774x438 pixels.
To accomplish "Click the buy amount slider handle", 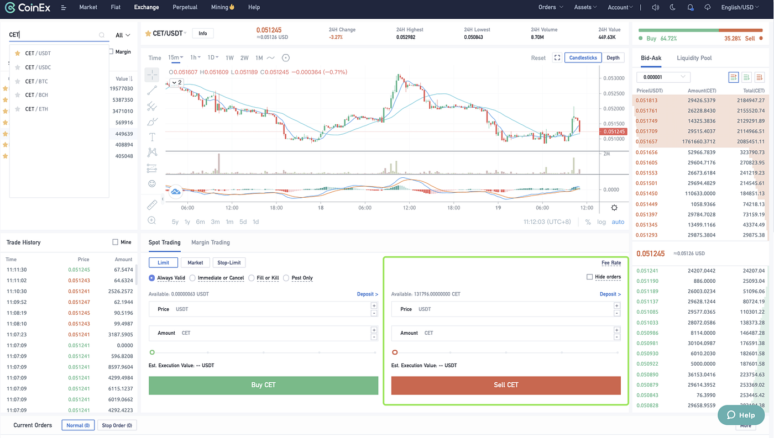I will [x=152, y=352].
